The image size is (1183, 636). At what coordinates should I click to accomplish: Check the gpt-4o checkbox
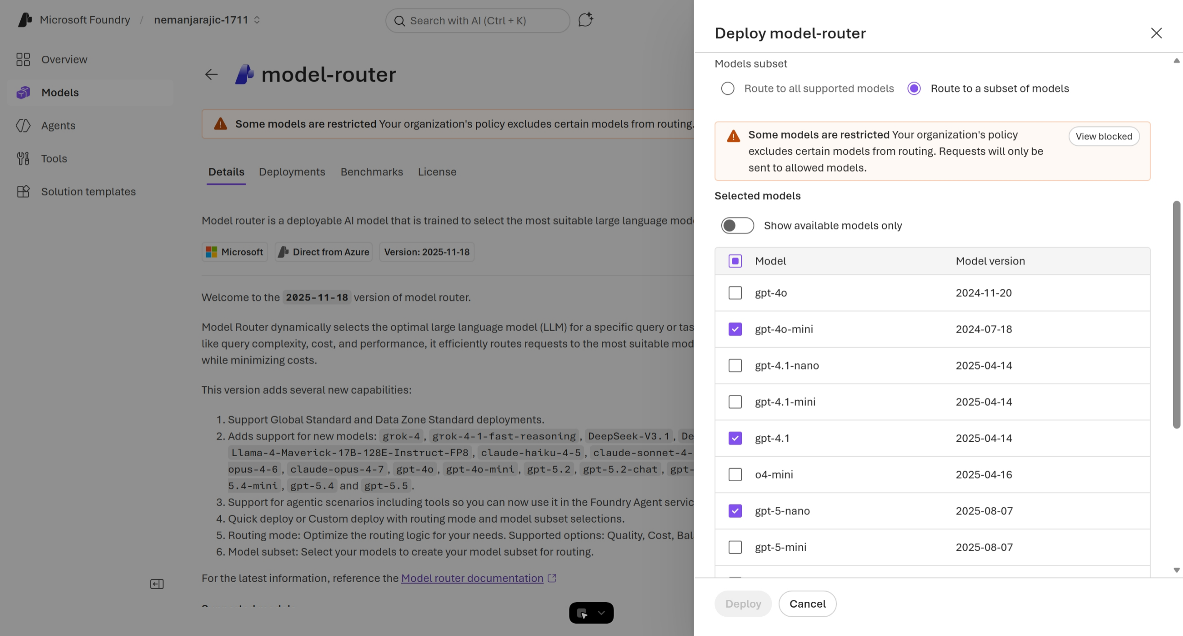735,293
